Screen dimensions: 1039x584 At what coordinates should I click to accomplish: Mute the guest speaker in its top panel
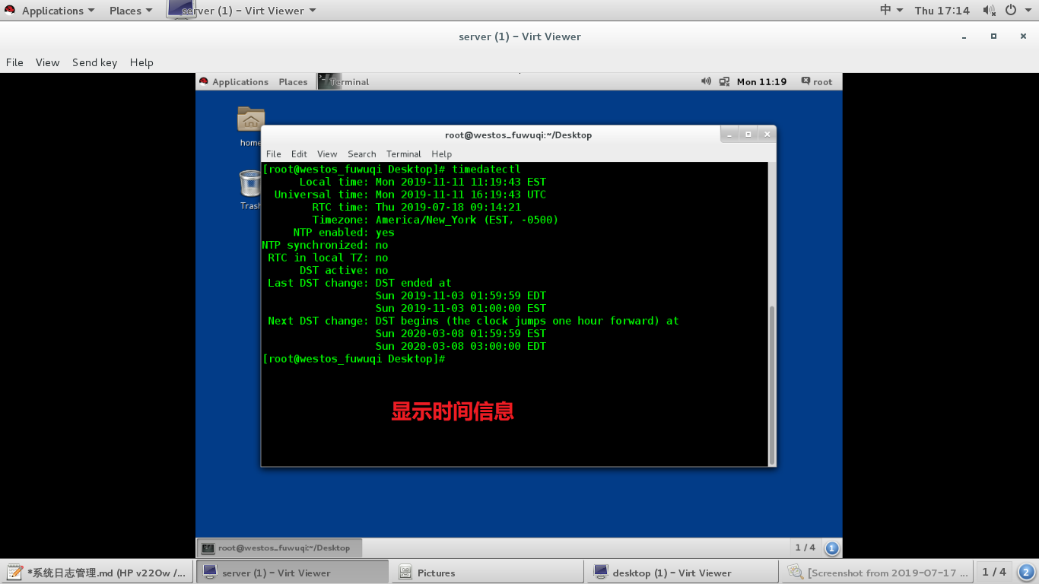[706, 81]
